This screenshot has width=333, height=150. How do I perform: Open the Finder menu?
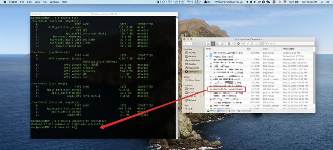coord(13,2)
